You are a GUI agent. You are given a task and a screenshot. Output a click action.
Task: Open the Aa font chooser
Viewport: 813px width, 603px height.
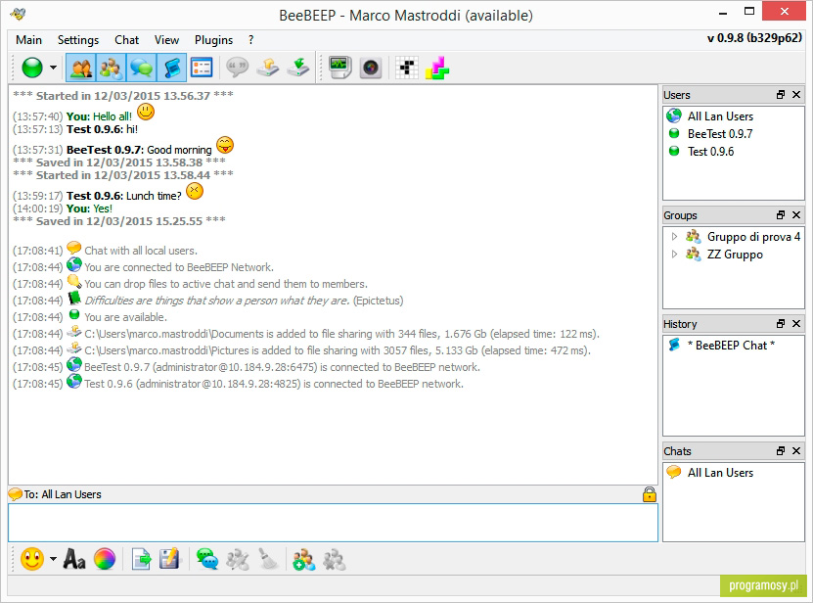point(74,559)
